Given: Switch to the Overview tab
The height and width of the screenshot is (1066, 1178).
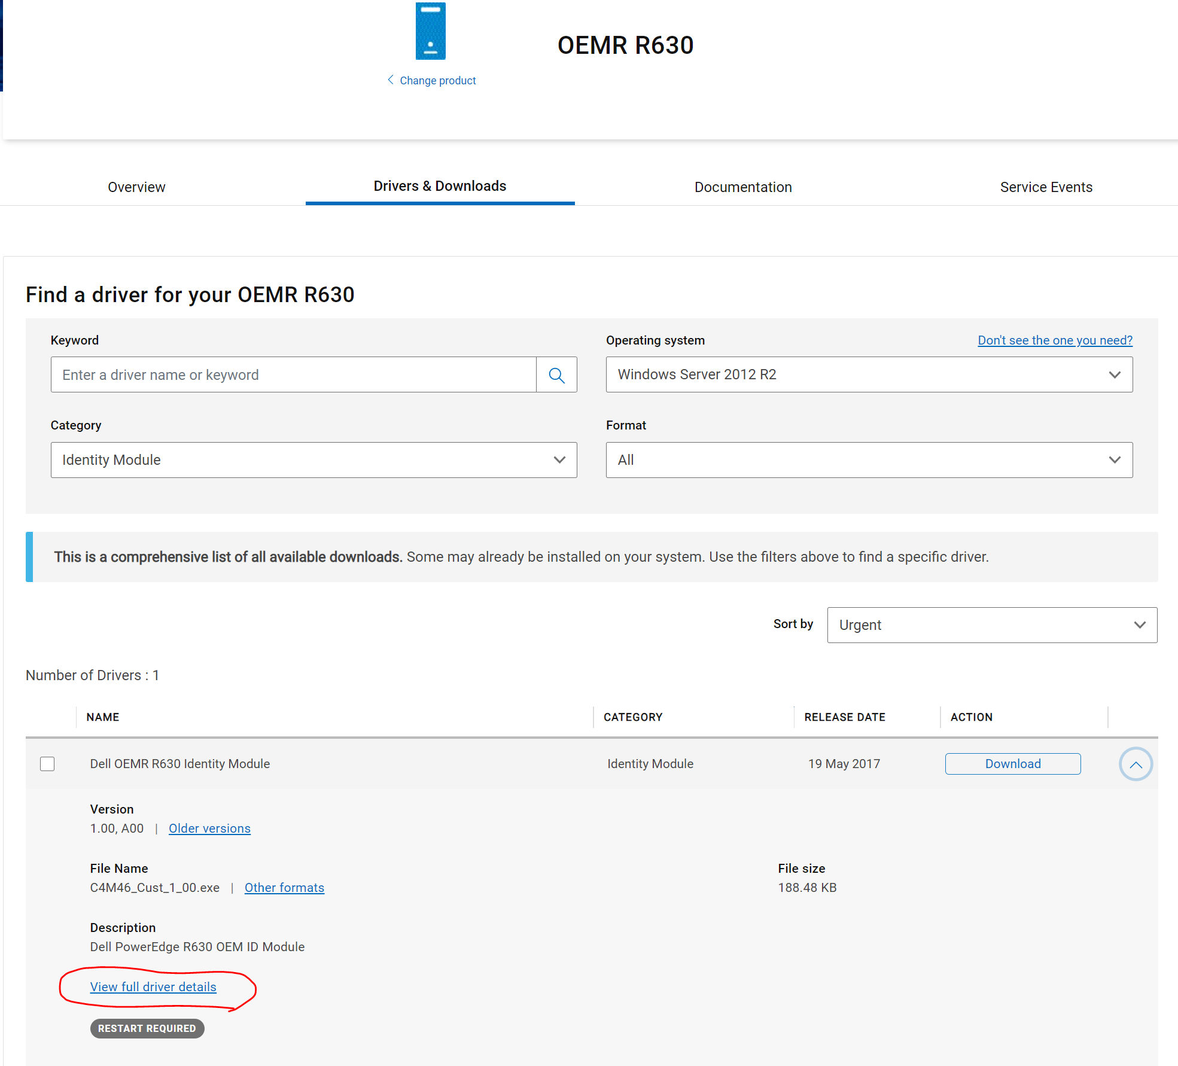Looking at the screenshot, I should point(136,187).
